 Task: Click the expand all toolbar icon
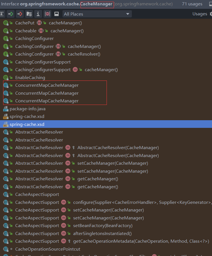(2, 14)
